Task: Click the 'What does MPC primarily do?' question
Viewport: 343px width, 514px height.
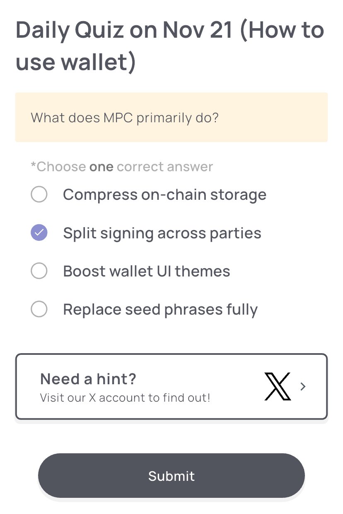Action: 125,118
